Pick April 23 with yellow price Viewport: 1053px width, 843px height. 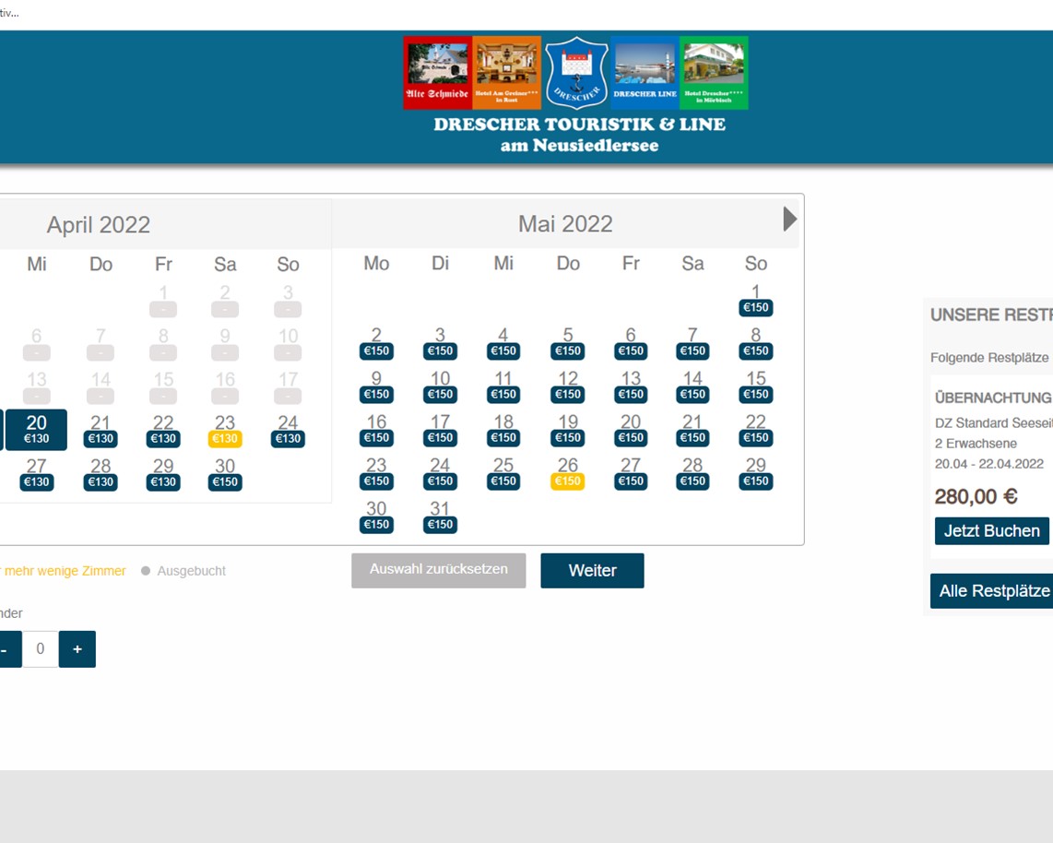coord(225,430)
